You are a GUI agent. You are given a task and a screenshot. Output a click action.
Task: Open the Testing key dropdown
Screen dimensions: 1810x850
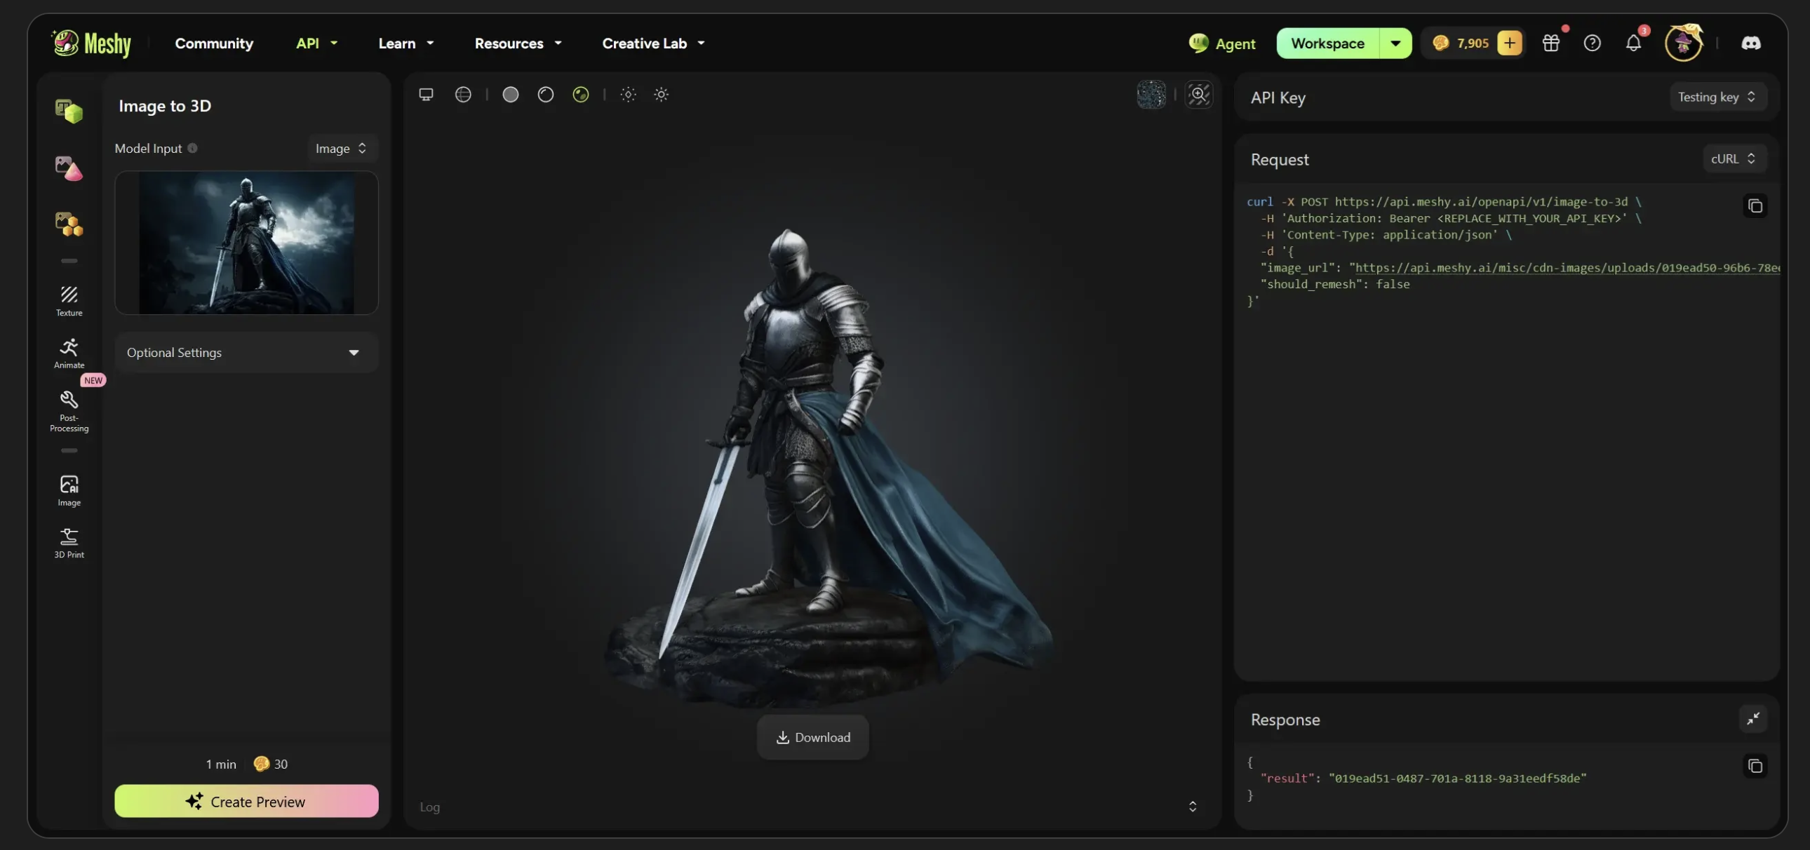click(x=1717, y=97)
